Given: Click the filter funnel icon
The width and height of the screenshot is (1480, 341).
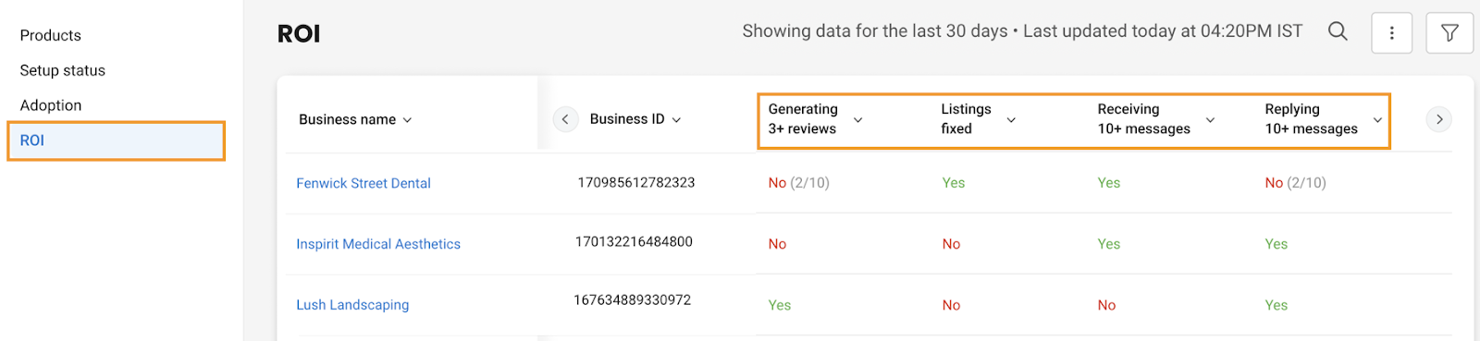Looking at the screenshot, I should point(1449,33).
